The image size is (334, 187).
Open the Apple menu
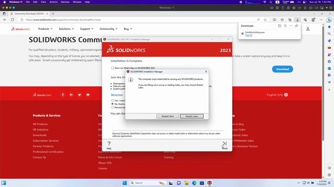(x=5, y=2)
